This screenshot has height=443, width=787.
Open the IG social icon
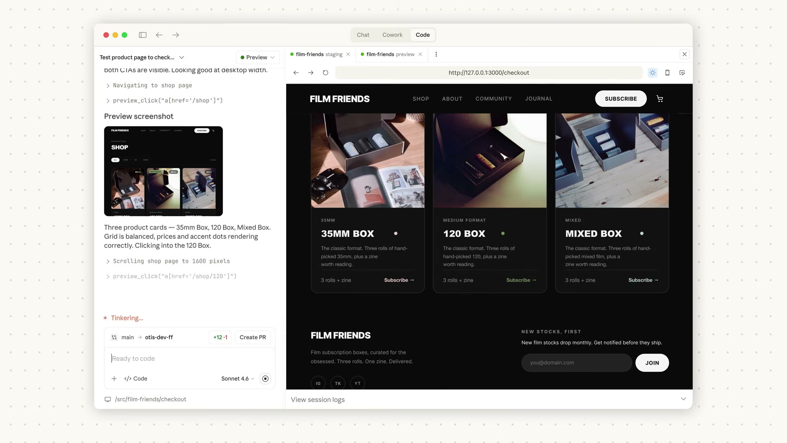[x=318, y=383]
